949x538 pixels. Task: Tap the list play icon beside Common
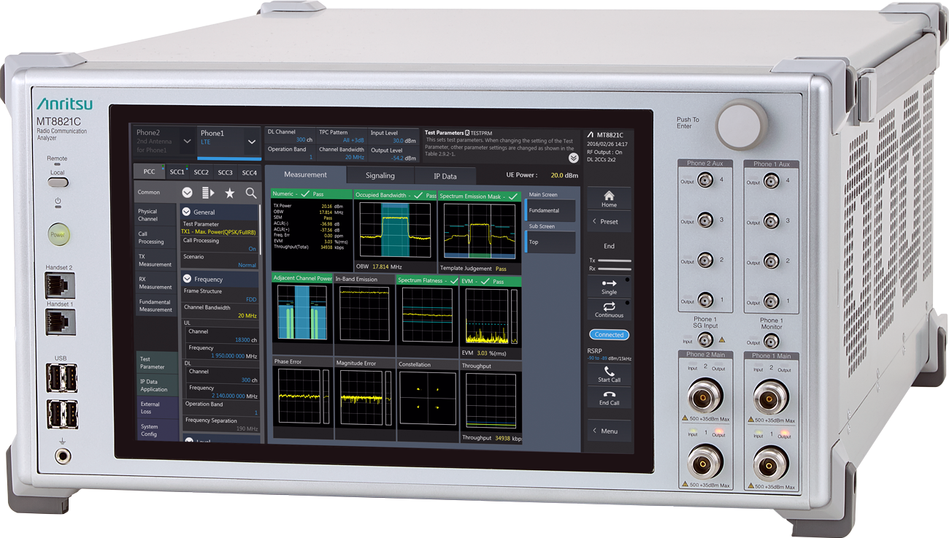[x=208, y=193]
